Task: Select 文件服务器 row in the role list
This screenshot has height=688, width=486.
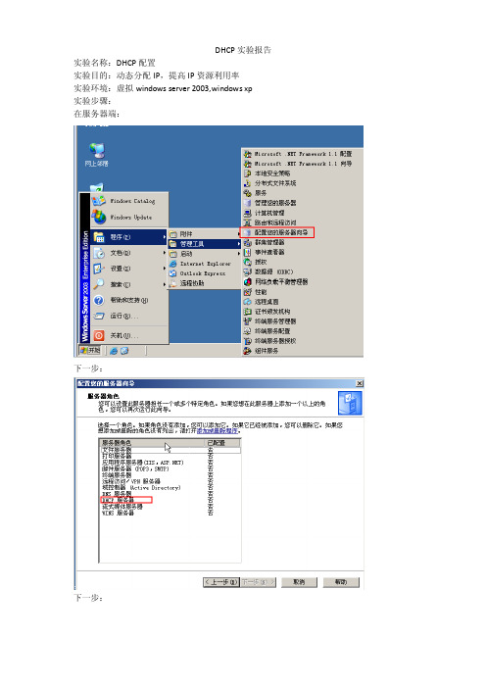Action: (x=170, y=450)
